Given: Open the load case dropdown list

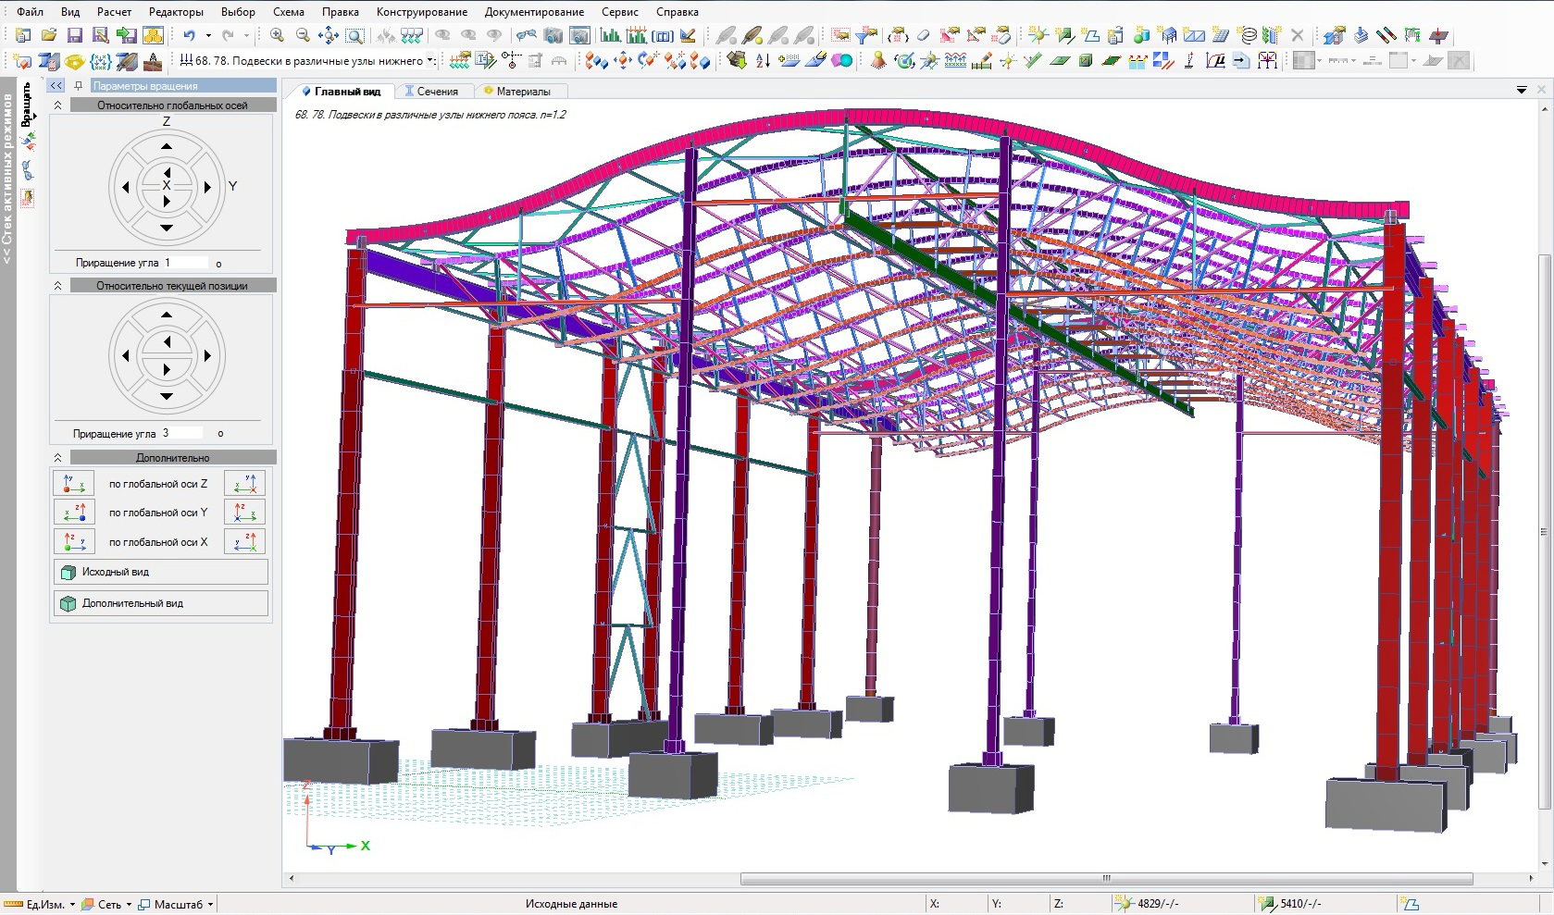Looking at the screenshot, I should [430, 61].
